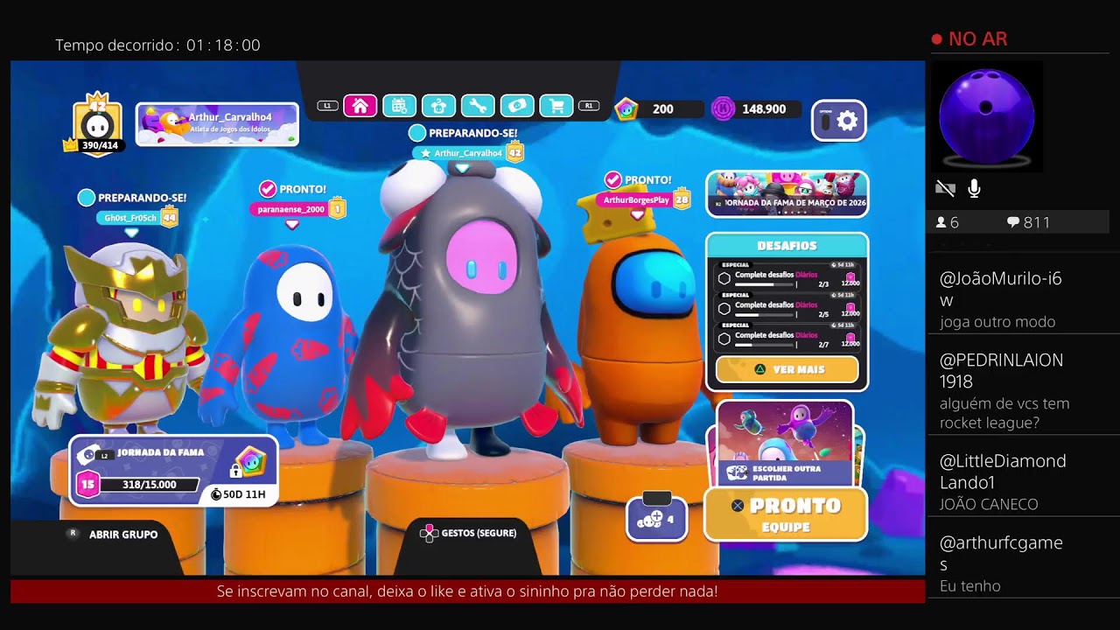Select the daily challenge showing 2/3
The height and width of the screenshot is (630, 1120).
coord(787,277)
